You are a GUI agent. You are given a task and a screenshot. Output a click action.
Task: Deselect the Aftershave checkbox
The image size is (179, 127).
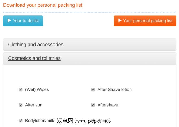pyautogui.click(x=93, y=105)
